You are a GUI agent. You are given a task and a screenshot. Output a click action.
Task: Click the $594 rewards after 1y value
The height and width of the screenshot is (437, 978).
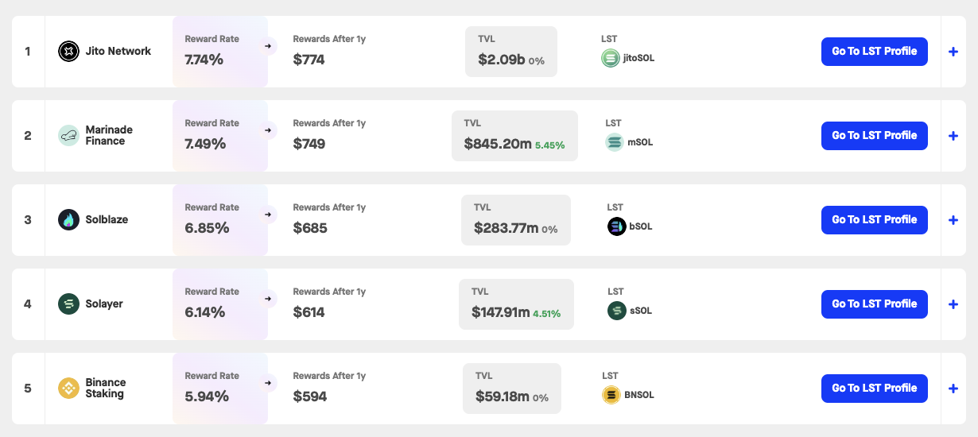tap(310, 396)
